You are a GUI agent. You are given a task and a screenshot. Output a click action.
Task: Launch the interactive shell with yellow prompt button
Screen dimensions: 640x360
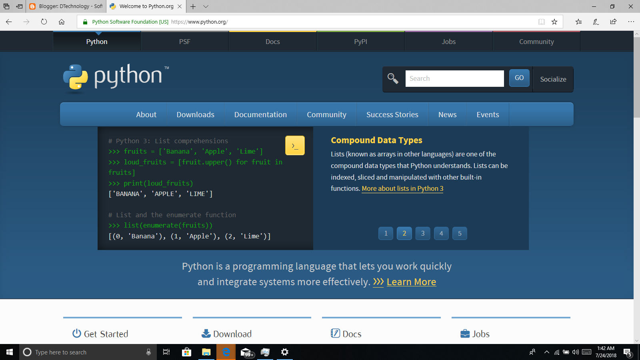tap(295, 146)
